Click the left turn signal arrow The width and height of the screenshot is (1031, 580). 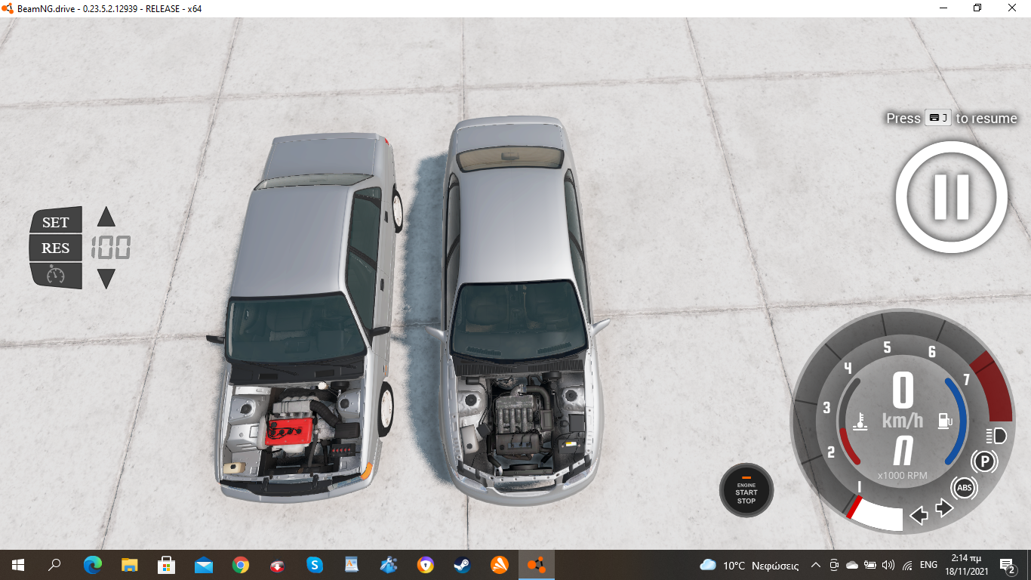[919, 516]
